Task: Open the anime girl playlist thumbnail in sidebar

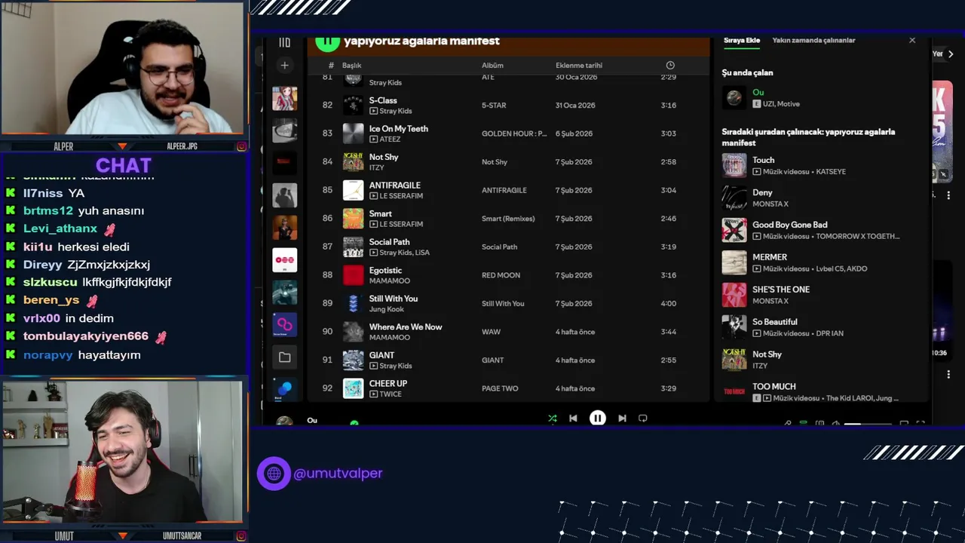Action: coord(284,98)
